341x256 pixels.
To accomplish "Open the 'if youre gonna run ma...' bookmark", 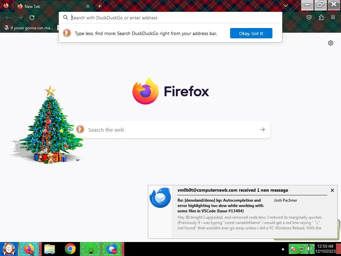I will 29,28.
